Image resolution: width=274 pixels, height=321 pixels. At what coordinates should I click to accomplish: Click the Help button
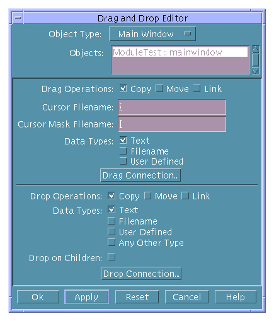[236, 297]
